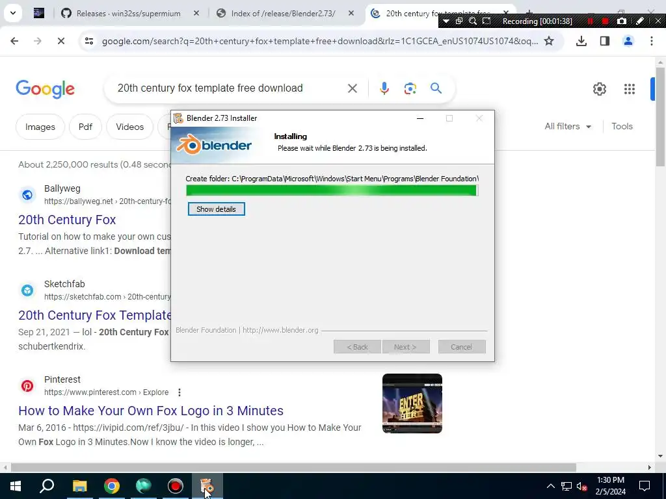
Task: Open the screen recorder taskbar icon
Action: click(x=175, y=486)
